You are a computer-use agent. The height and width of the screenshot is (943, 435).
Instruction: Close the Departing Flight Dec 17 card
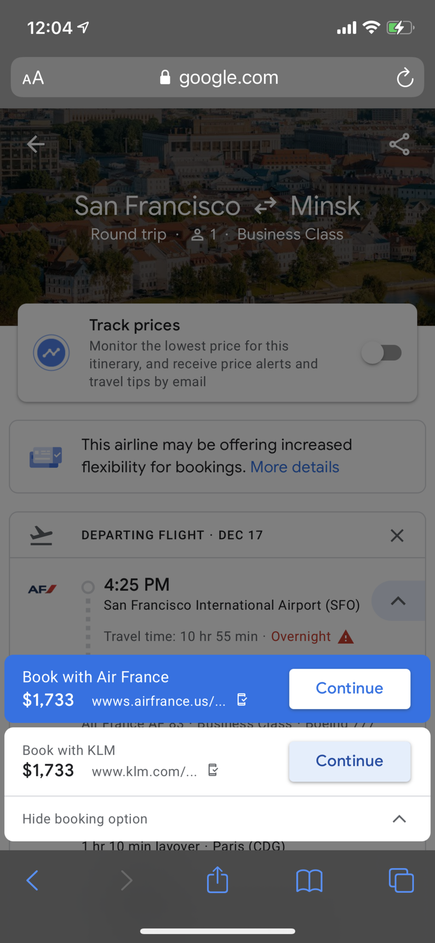click(x=397, y=536)
